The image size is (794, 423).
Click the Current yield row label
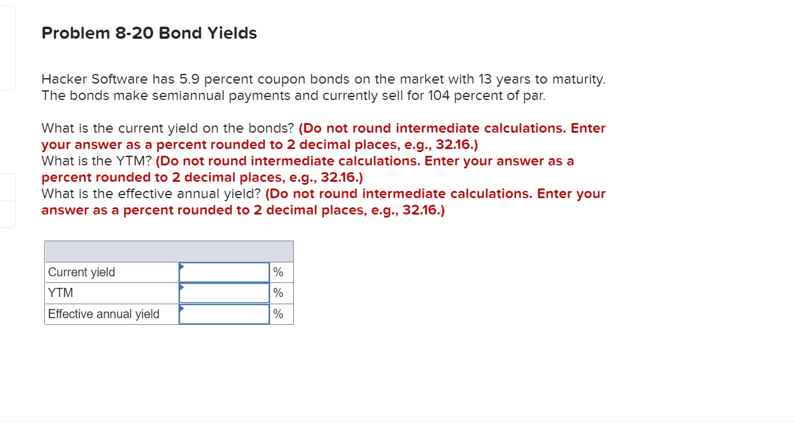[81, 271]
